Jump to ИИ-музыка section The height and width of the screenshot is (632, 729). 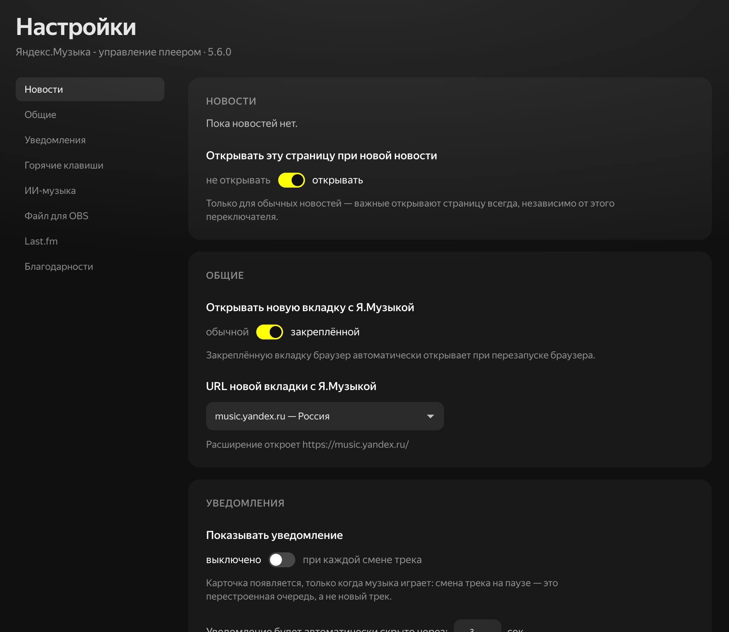(90, 191)
